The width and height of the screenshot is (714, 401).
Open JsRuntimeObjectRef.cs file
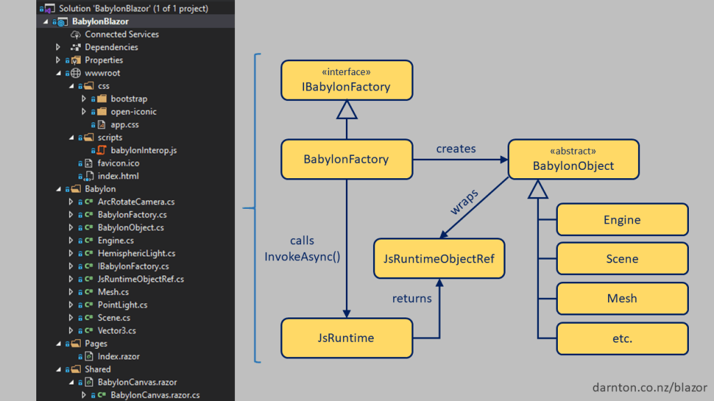pyautogui.click(x=140, y=279)
